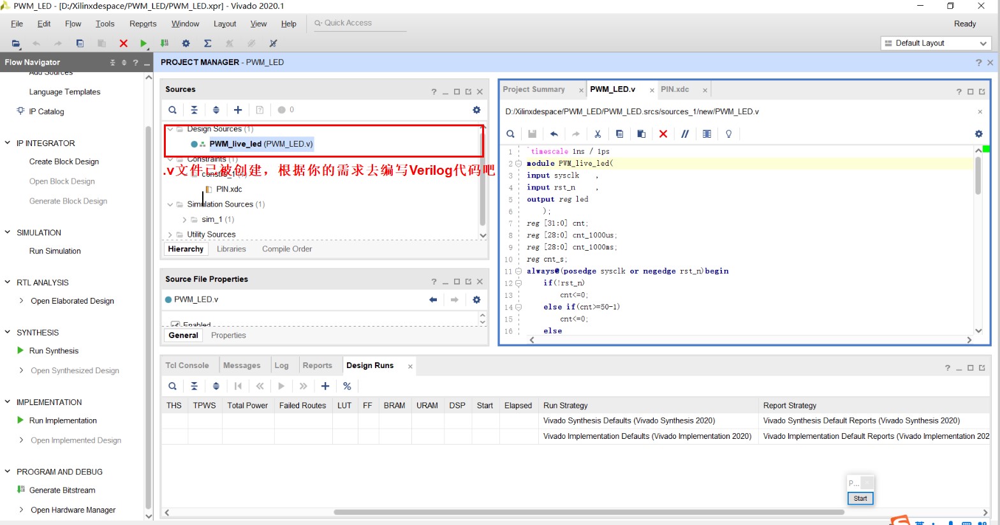Open Settings gear in main toolbar
This screenshot has height=525, width=1000.
[186, 43]
